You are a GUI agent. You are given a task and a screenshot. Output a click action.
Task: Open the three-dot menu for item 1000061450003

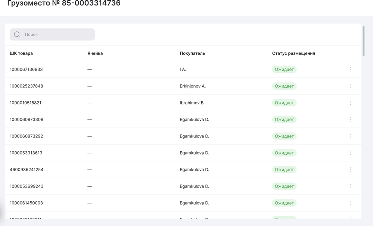point(350,203)
